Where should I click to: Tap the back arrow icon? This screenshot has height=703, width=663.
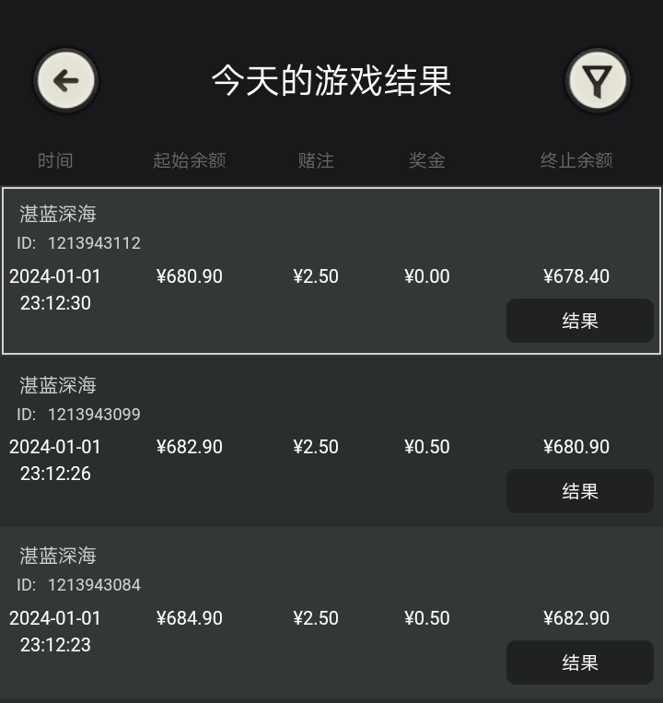[66, 81]
